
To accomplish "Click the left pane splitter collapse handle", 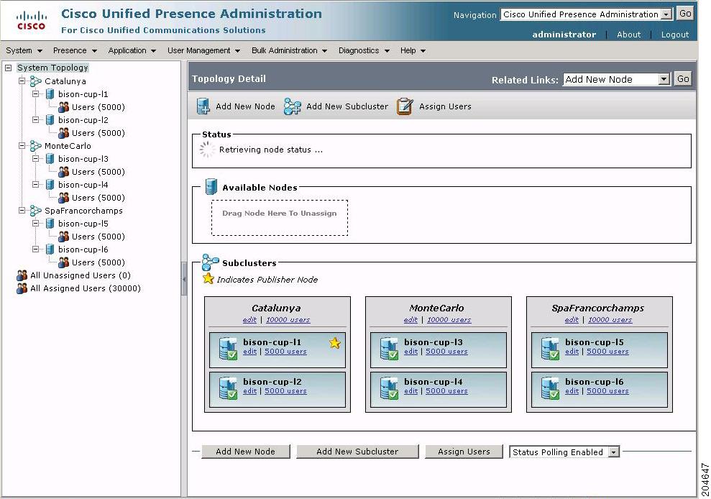I will click(184, 279).
